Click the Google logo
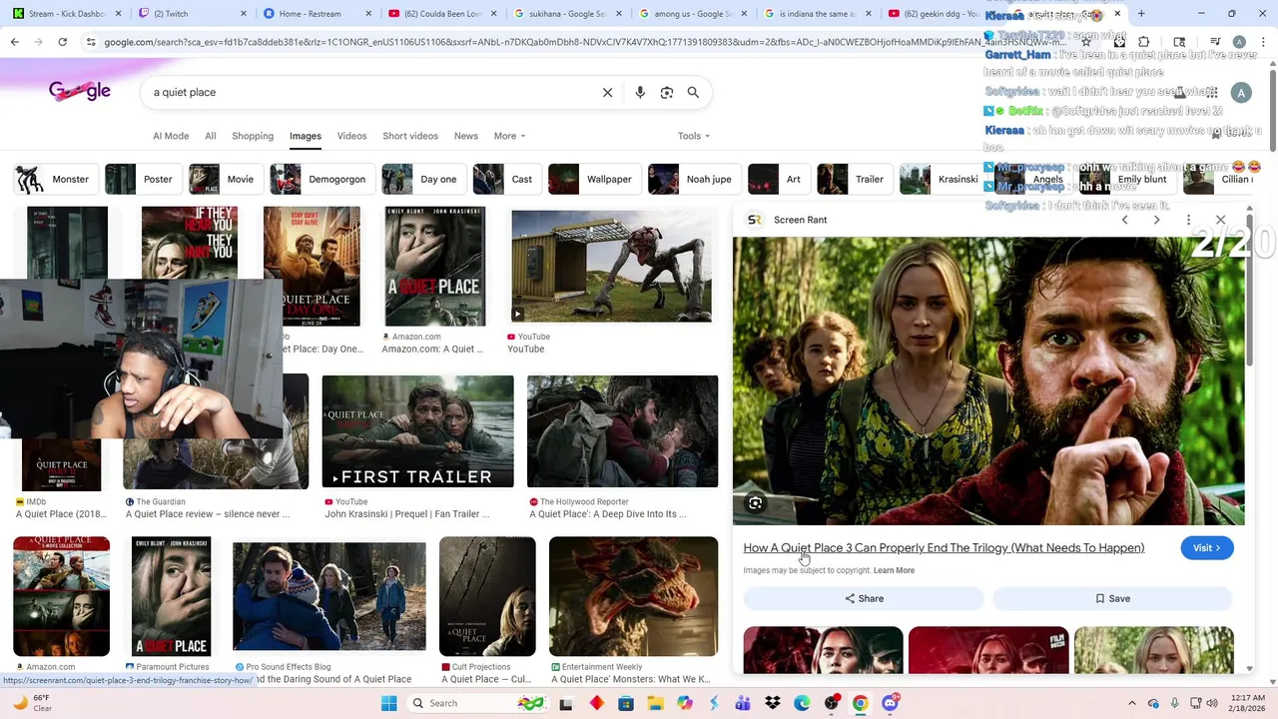1278x719 pixels. pos(80,92)
